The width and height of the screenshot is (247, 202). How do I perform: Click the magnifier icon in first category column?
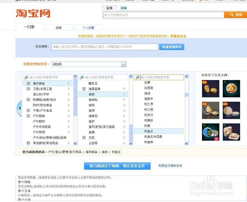pyautogui.click(x=26, y=77)
